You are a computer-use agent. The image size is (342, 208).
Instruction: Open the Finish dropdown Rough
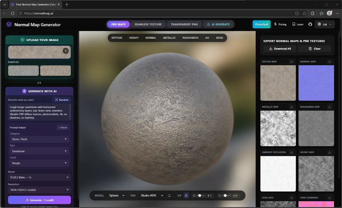tap(39, 163)
